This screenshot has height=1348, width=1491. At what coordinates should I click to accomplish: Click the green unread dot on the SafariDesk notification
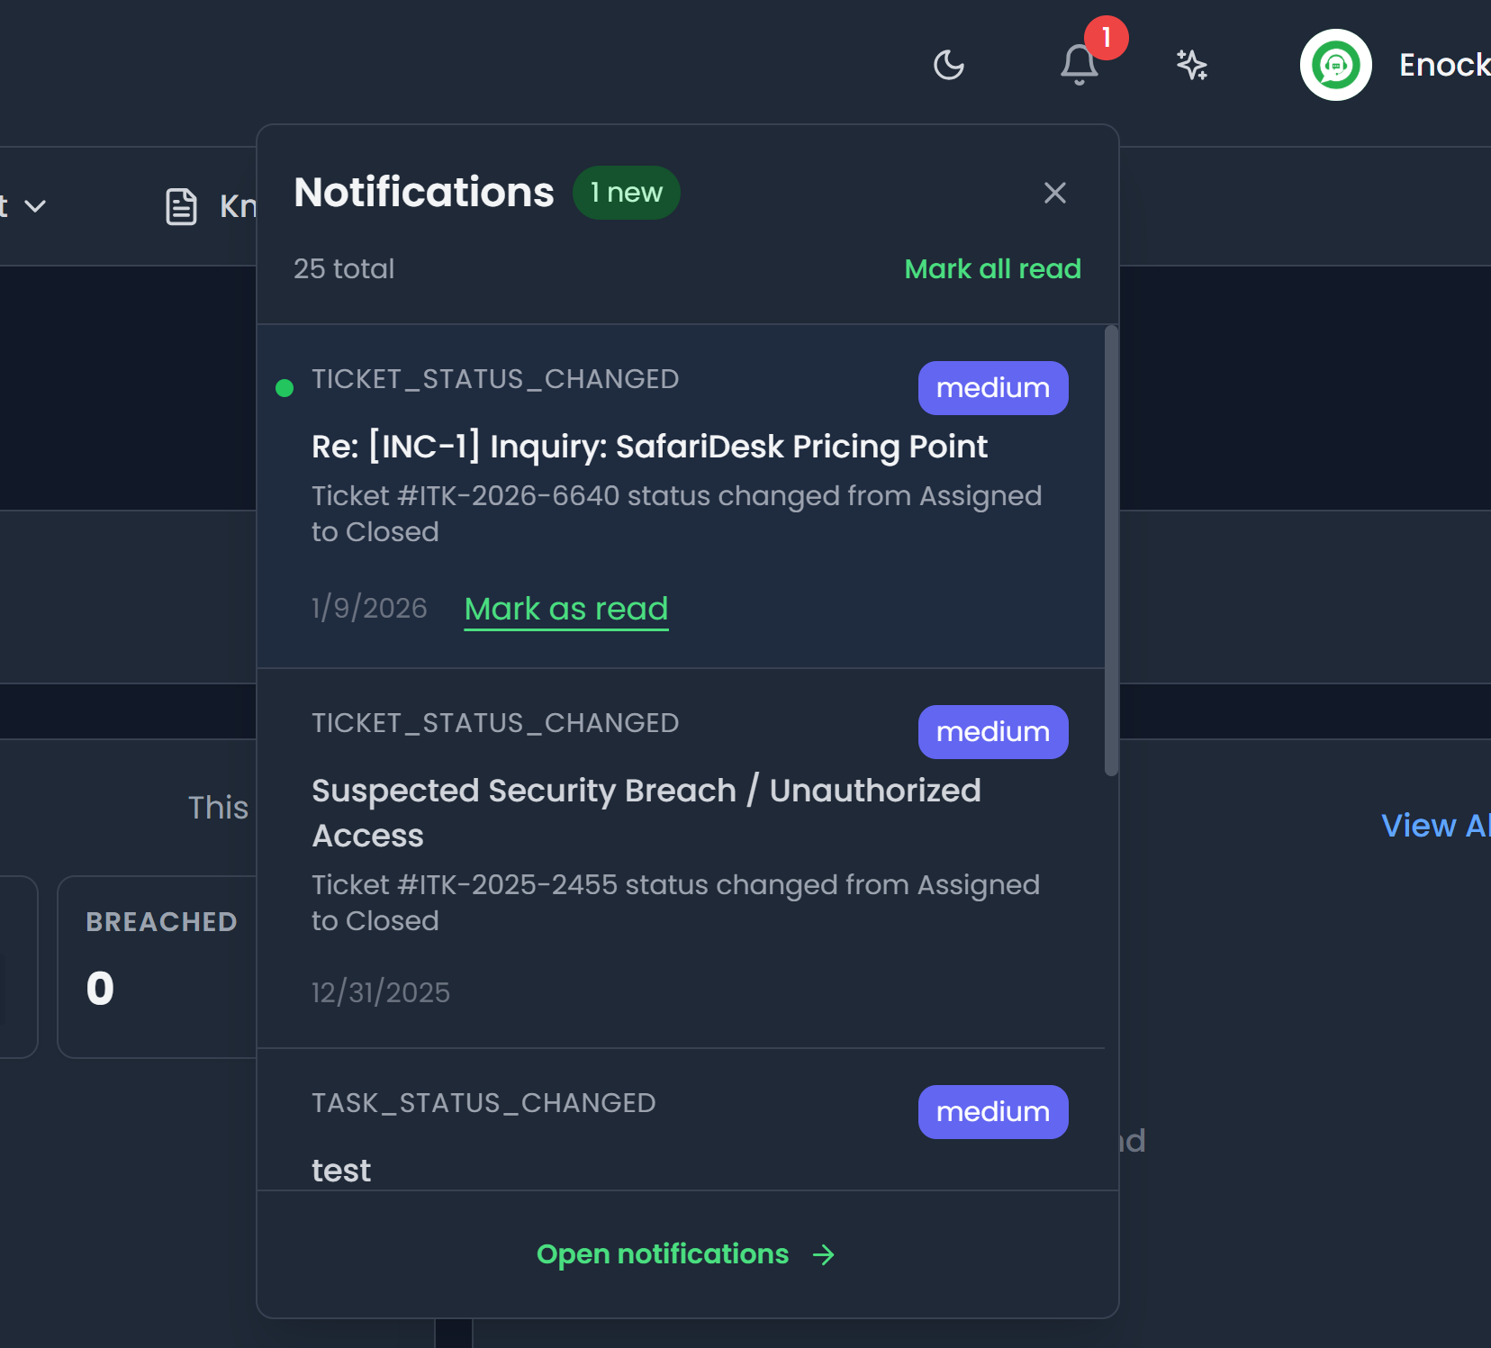click(x=285, y=387)
